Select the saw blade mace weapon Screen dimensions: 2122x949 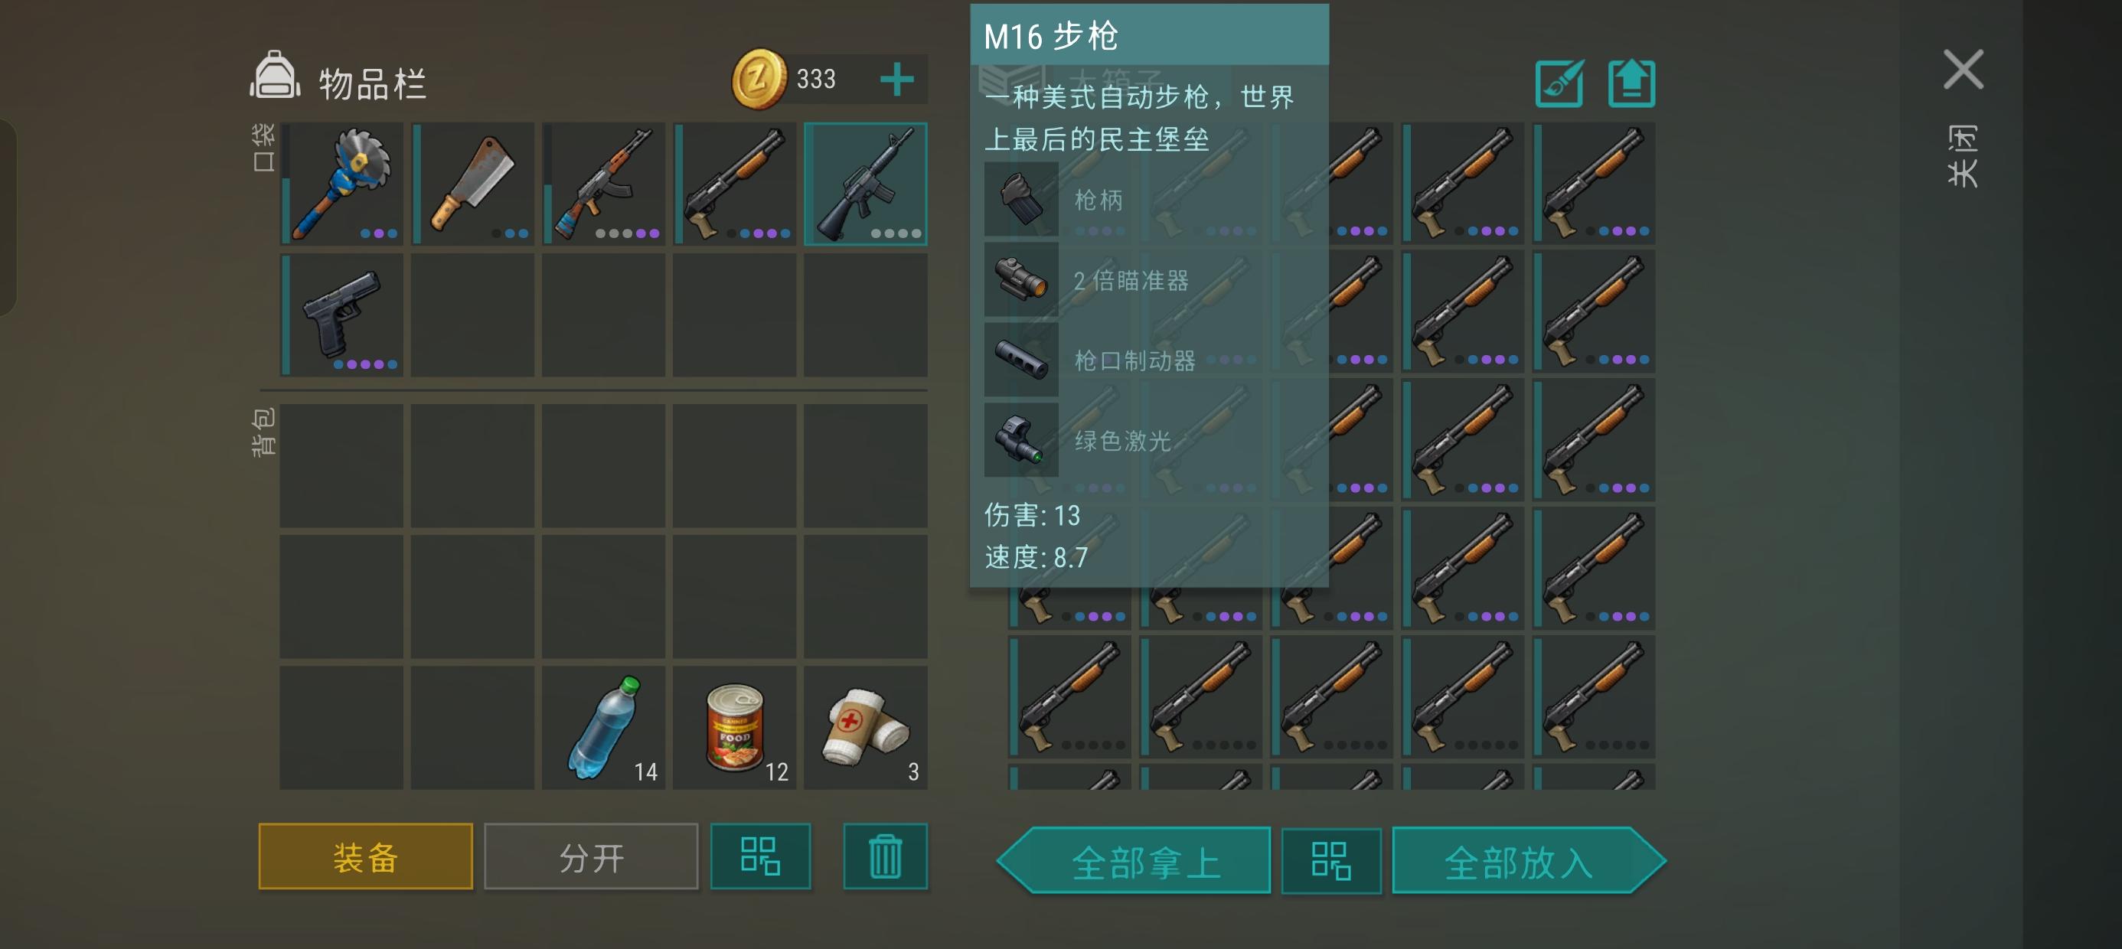342,183
